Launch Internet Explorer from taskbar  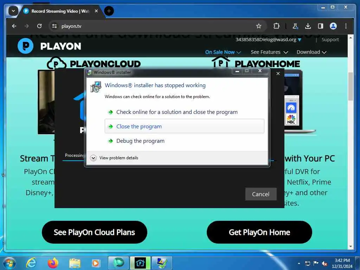pos(31,263)
